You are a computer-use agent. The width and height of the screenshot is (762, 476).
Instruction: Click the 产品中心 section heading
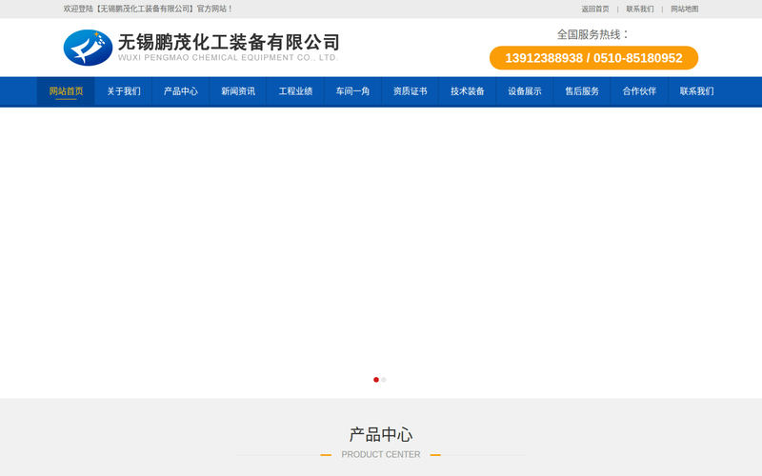(x=381, y=435)
